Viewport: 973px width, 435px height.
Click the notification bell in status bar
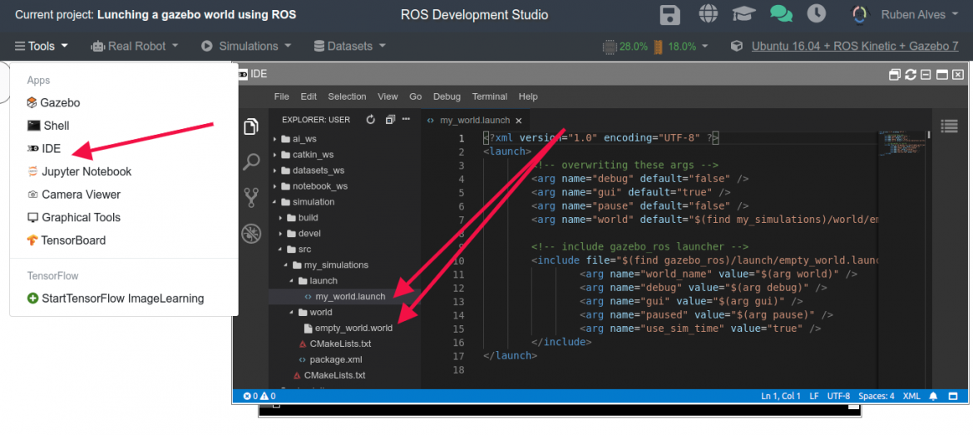tap(933, 396)
